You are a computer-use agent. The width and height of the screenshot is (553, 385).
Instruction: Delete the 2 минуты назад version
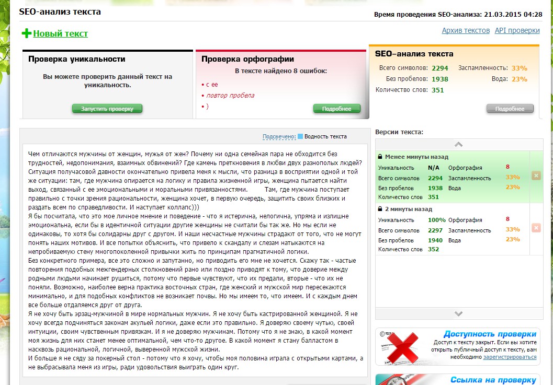[x=536, y=228]
